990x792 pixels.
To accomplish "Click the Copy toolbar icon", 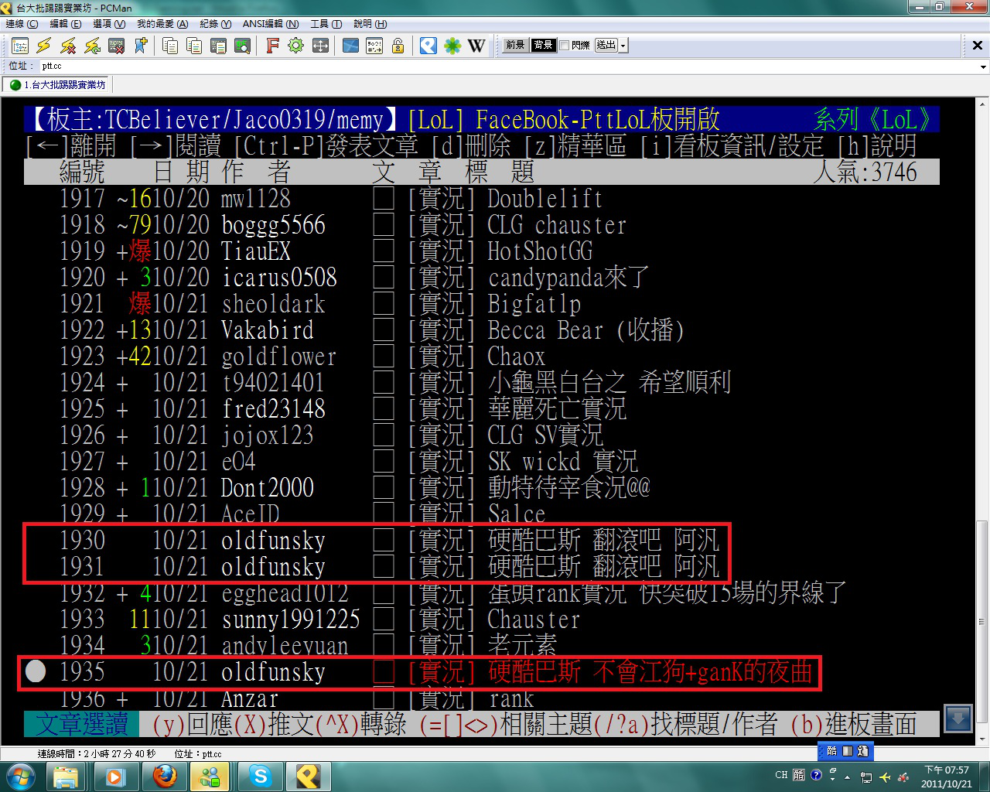I will pyautogui.click(x=170, y=46).
